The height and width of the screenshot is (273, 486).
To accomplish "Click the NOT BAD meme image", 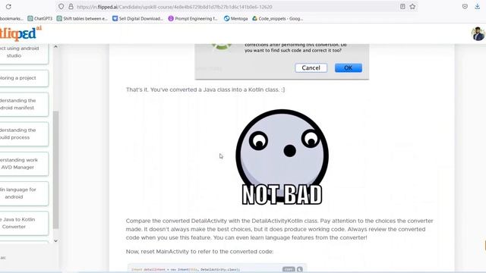I will [x=282, y=157].
